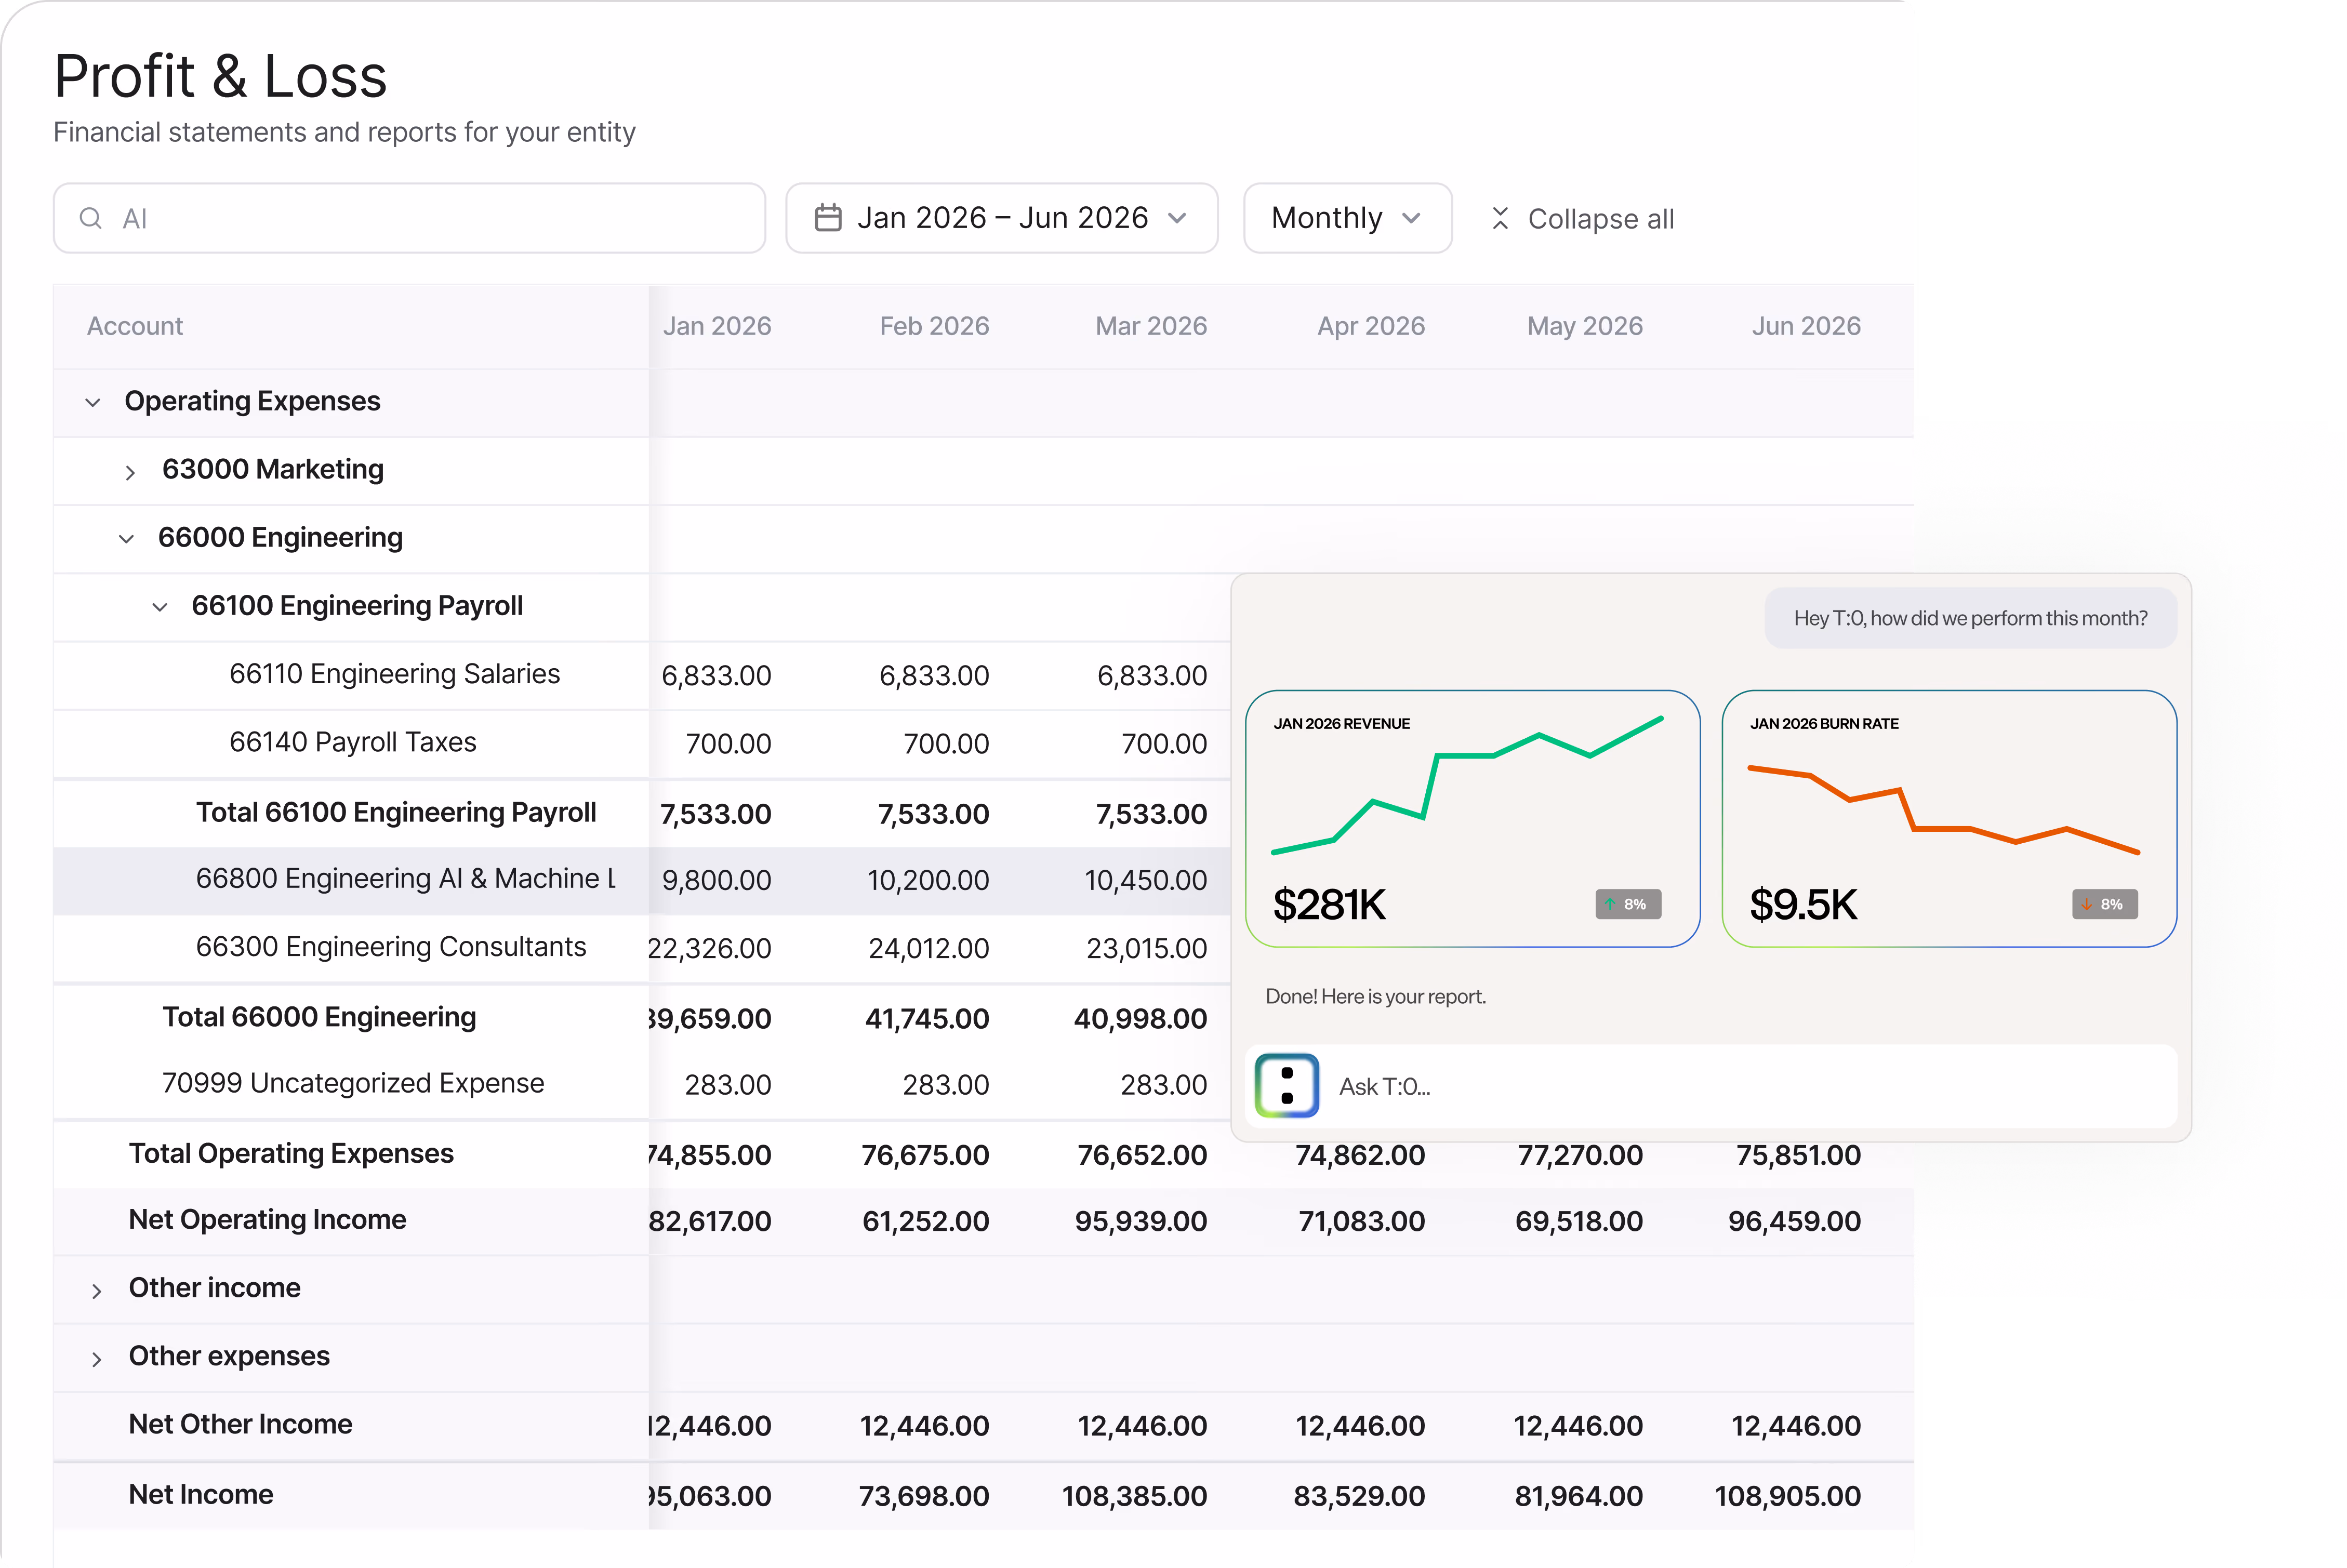The height and width of the screenshot is (1568, 2347).
Task: Select the 66140 Payroll Taxes row
Action: 641,743
